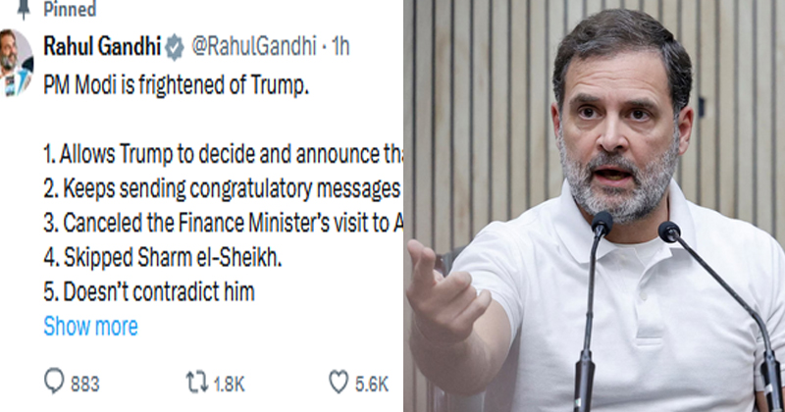Expand tweet with Show more

(x=90, y=327)
